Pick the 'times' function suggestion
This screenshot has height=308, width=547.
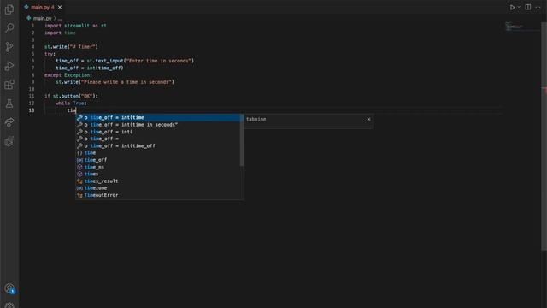point(157,174)
